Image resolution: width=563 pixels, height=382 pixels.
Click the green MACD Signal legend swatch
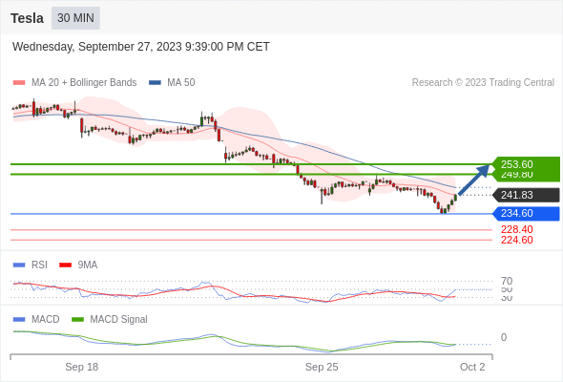77,320
